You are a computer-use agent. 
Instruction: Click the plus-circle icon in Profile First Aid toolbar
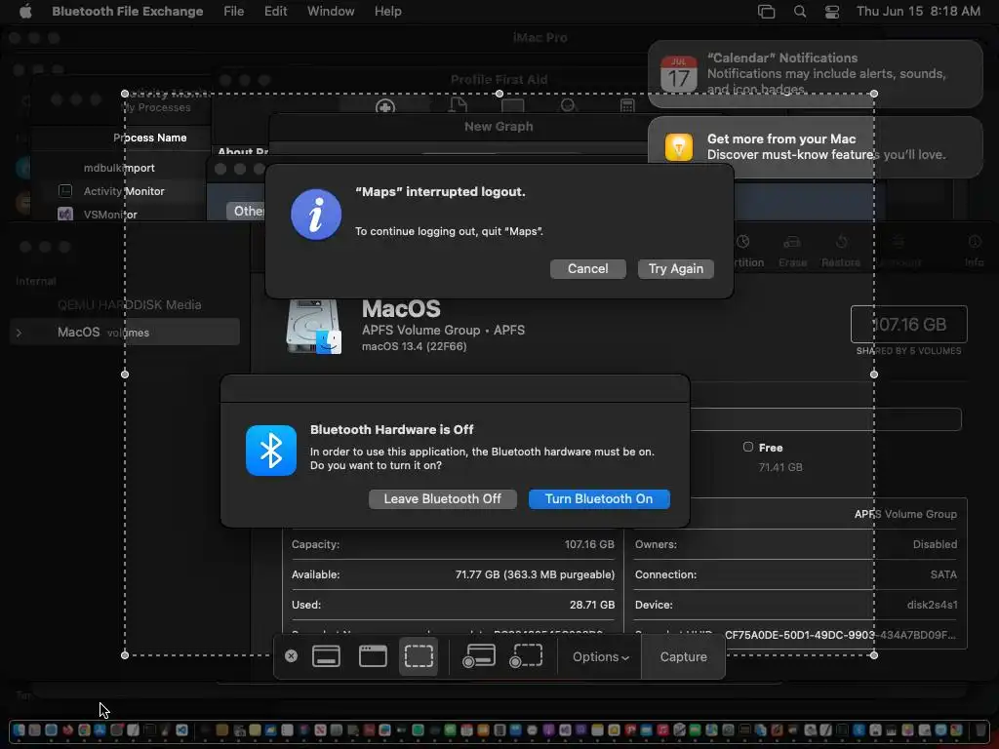384,106
